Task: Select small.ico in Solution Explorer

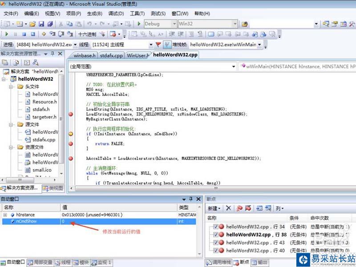Action: click(x=42, y=170)
